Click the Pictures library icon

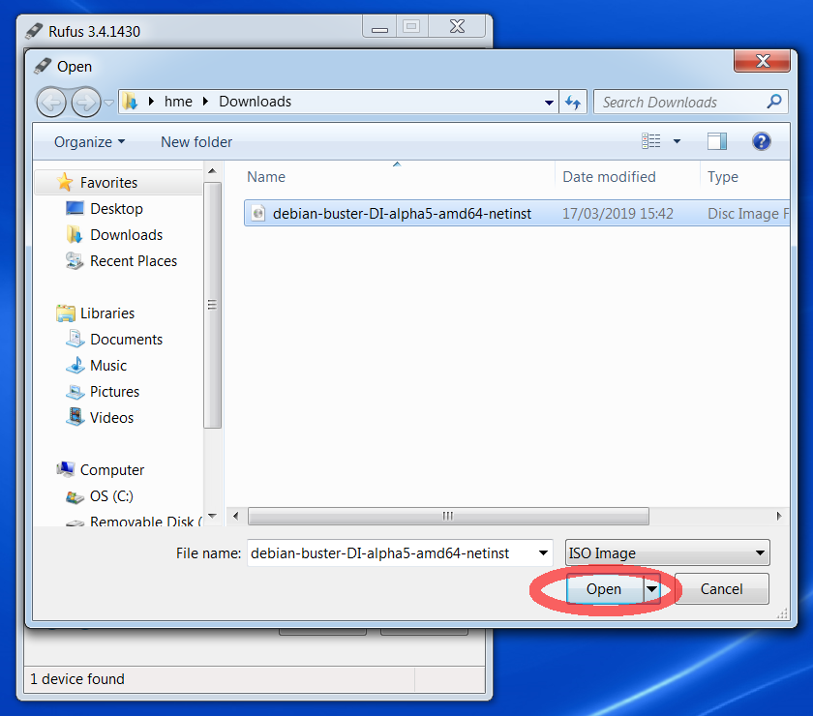[75, 392]
